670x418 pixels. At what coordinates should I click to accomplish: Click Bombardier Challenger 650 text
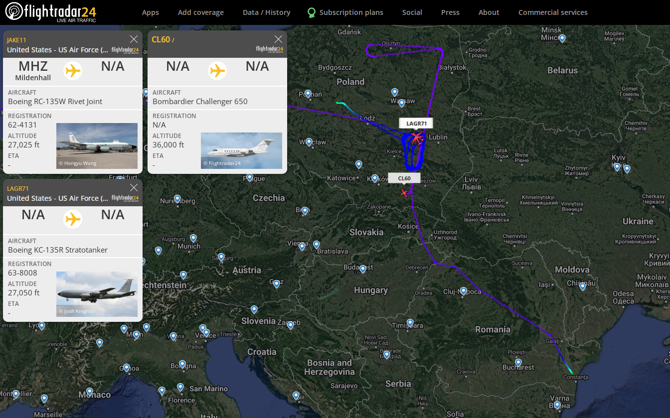[200, 101]
